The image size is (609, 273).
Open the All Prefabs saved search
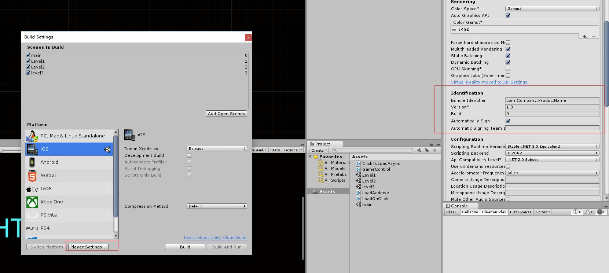pos(332,174)
